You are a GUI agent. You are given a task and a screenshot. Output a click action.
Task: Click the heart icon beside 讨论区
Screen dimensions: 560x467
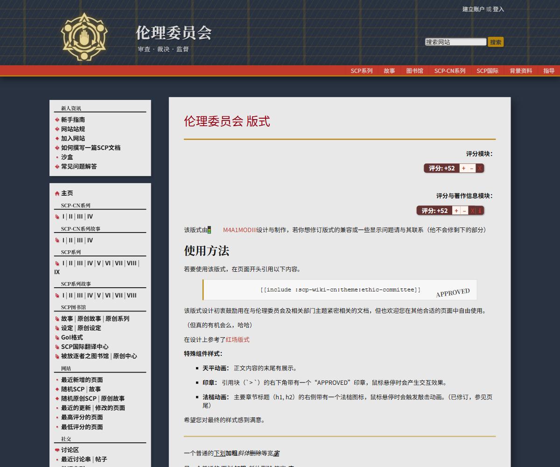[57, 450]
